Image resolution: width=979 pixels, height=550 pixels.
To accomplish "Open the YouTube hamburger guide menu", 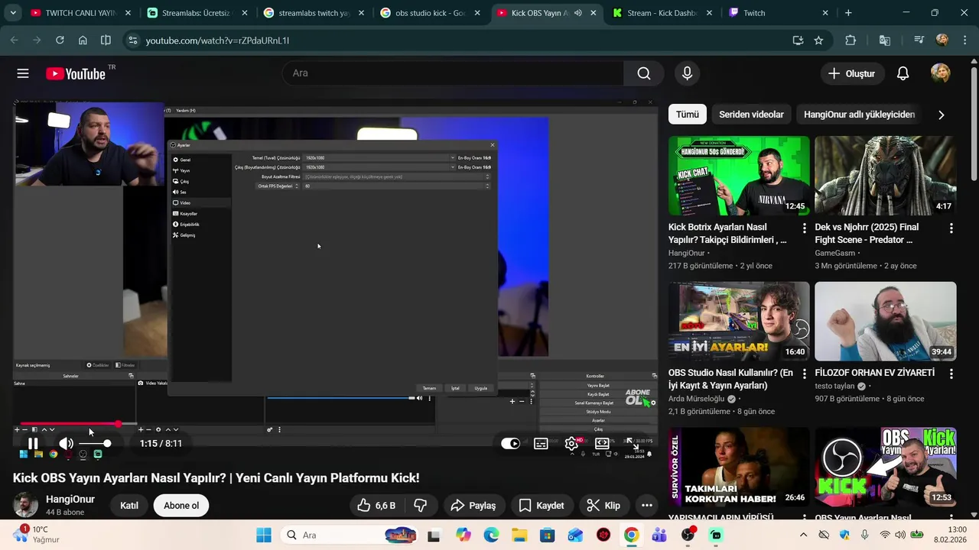I will (x=23, y=73).
